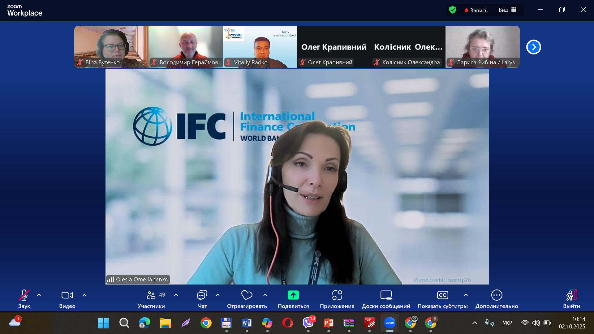Expand audio options arrow beside Звук
Viewport: 594px width, 334px height.
coord(39,295)
